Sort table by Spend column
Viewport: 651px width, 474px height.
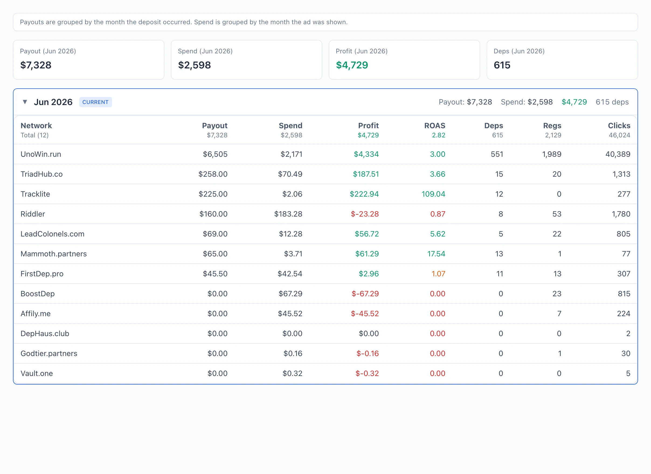pos(290,126)
